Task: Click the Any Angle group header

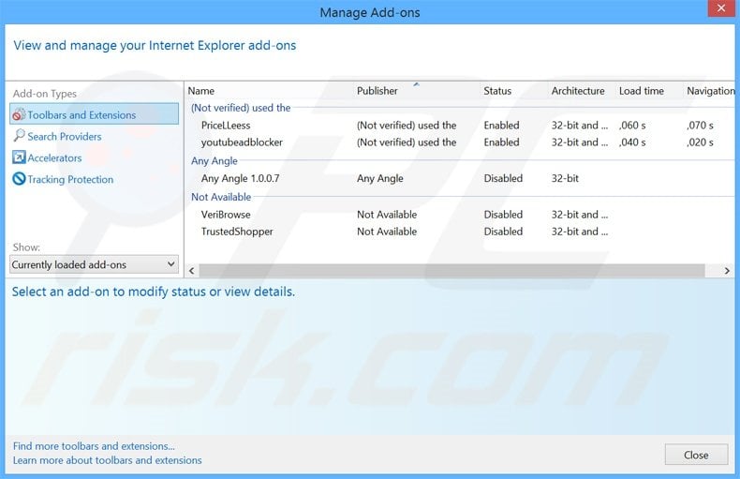Action: point(215,161)
